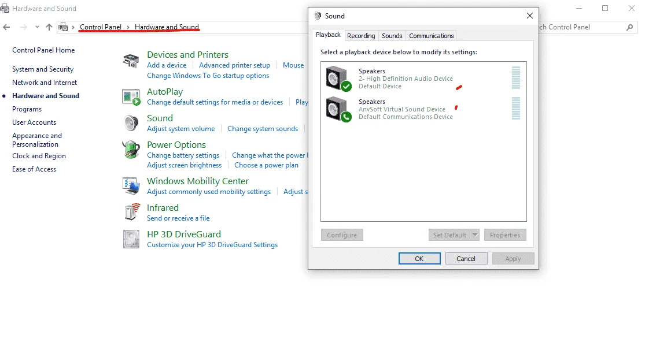Click the OK button

419,259
